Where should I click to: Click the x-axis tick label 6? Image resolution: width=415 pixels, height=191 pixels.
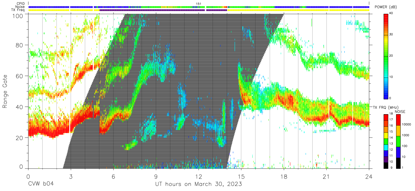coord(113,176)
